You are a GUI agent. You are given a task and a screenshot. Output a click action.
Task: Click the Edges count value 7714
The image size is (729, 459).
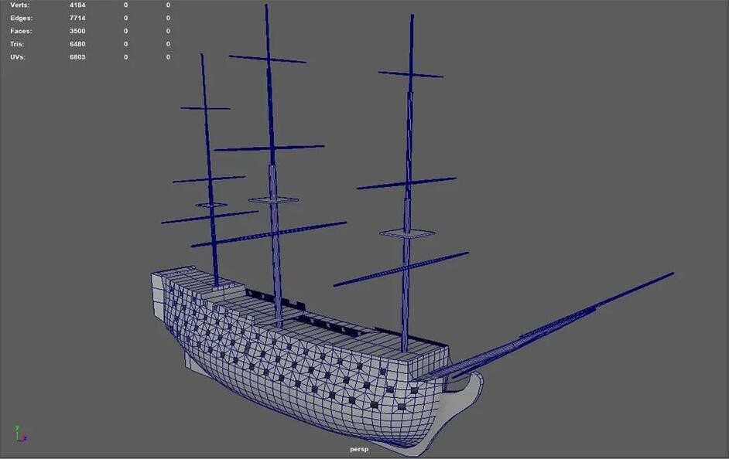[77, 18]
